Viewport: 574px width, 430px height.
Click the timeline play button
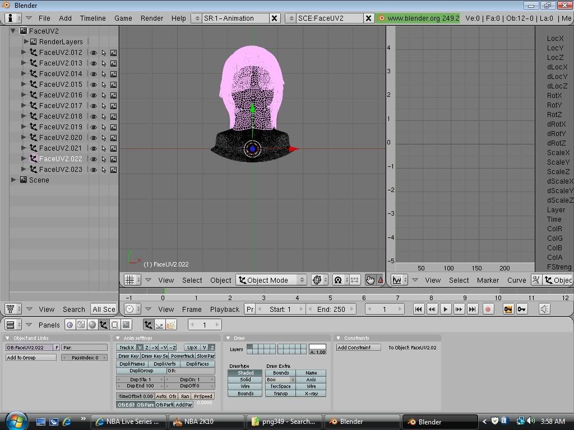445,309
